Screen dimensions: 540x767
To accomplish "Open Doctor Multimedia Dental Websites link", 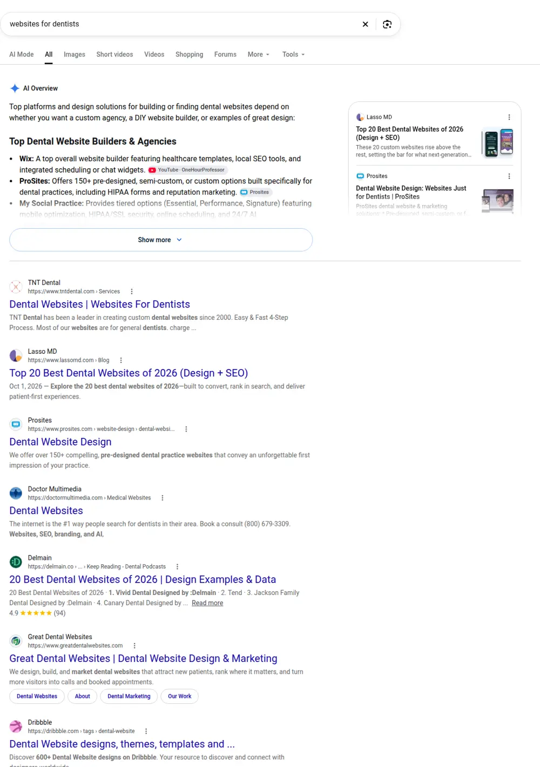I will click(46, 511).
